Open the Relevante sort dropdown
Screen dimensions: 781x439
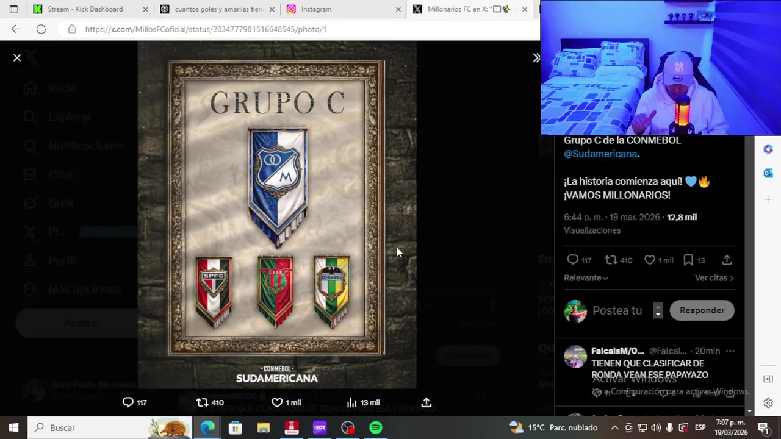pyautogui.click(x=586, y=278)
